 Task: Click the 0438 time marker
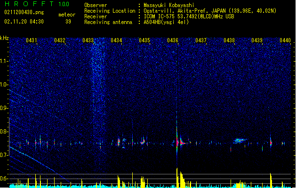(229, 40)
